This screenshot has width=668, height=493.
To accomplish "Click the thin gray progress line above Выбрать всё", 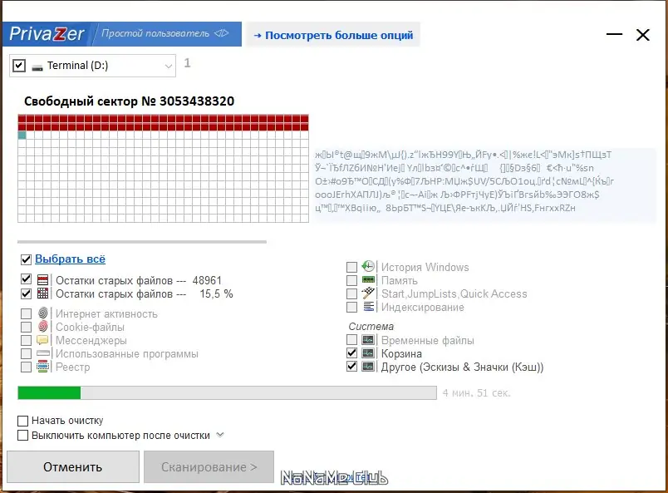I will click(142, 242).
